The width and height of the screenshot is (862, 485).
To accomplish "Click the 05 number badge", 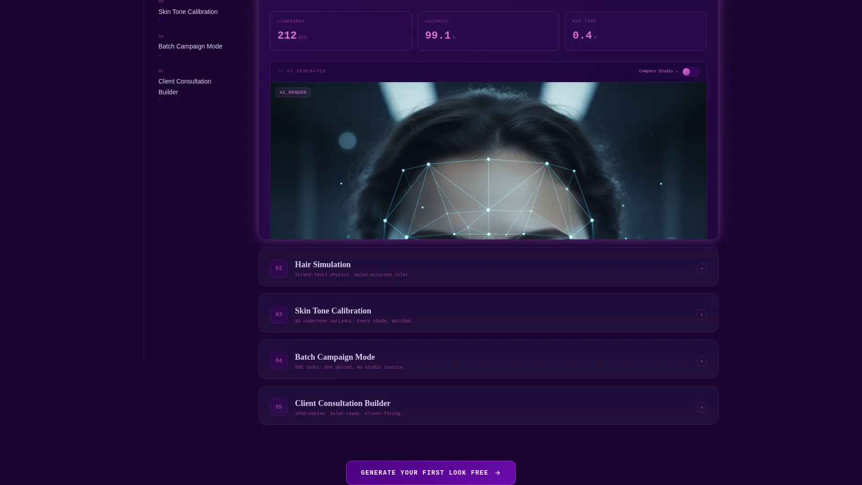I will (x=278, y=407).
